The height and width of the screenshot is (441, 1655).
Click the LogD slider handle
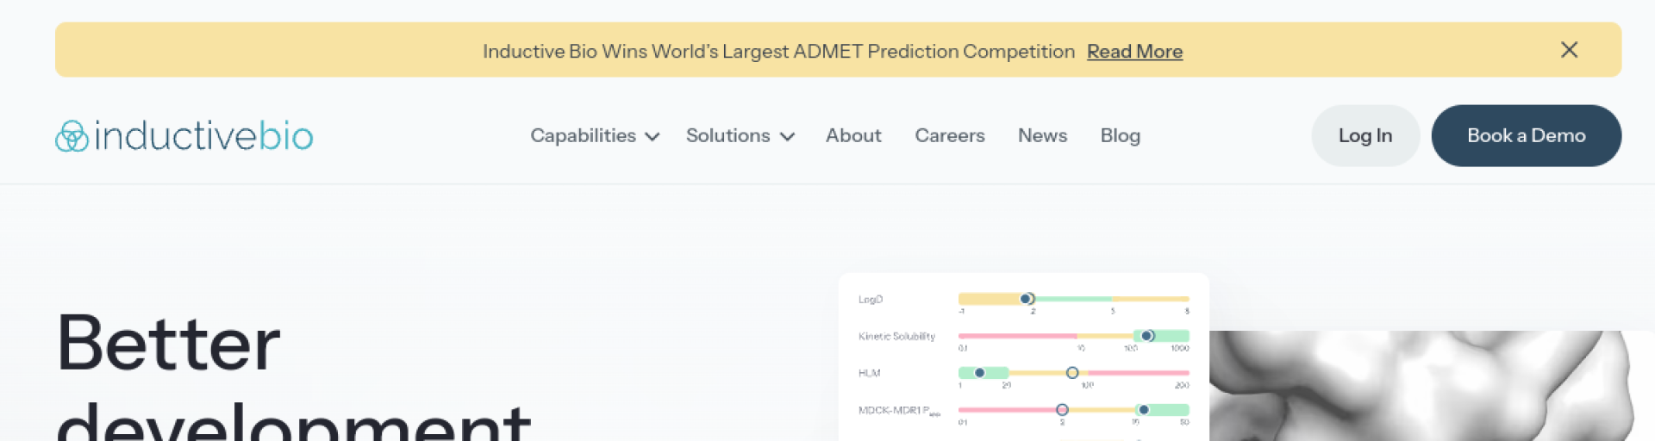[1026, 299]
